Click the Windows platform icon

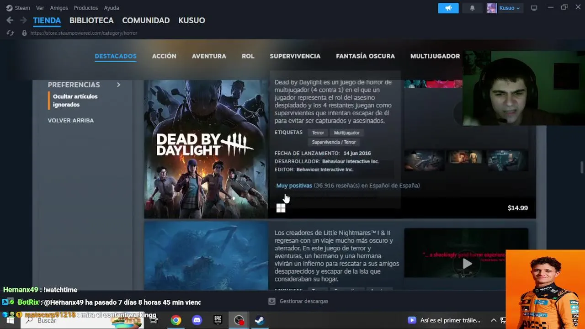[x=281, y=208]
